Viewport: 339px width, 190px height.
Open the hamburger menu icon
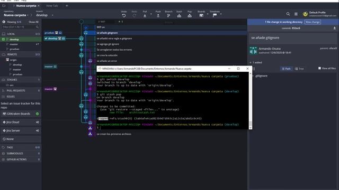point(296,14)
